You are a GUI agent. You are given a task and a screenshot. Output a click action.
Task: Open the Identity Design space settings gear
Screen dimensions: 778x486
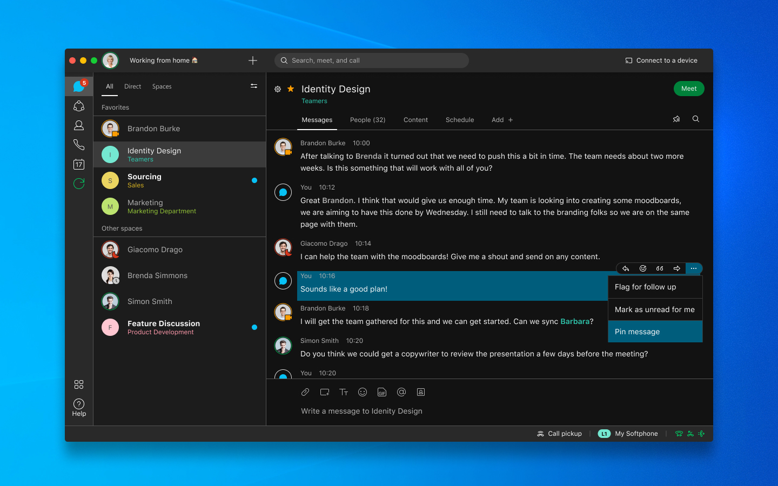[278, 89]
